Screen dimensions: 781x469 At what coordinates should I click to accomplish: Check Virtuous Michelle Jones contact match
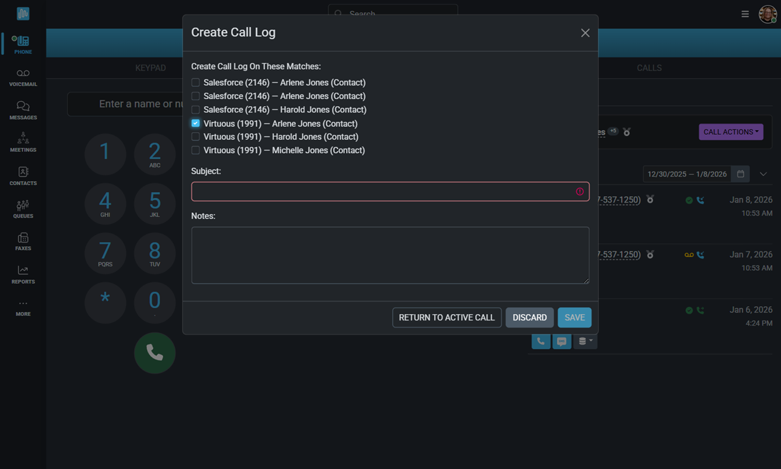[195, 150]
